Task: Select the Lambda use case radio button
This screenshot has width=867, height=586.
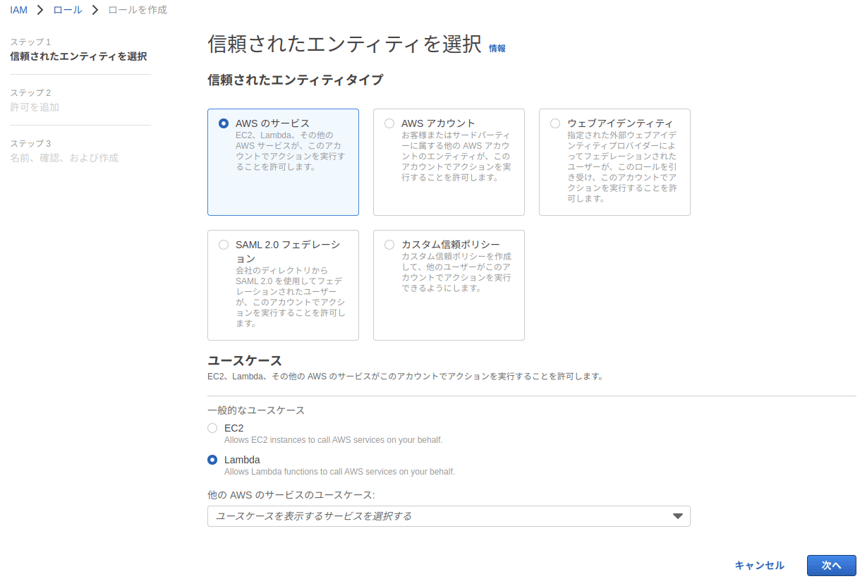Action: tap(212, 460)
